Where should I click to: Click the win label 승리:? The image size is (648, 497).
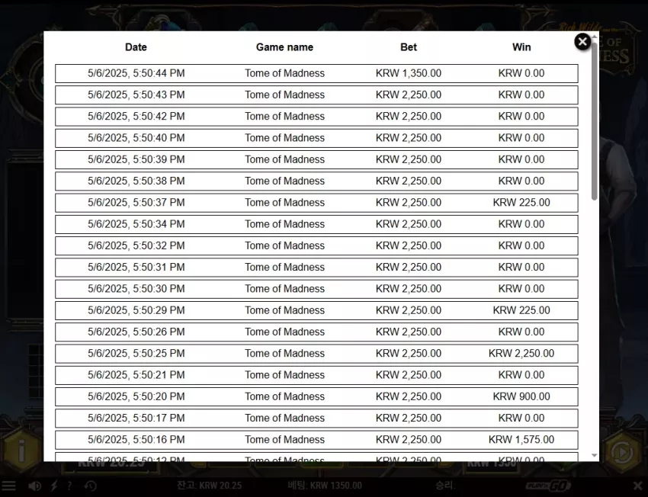click(445, 486)
